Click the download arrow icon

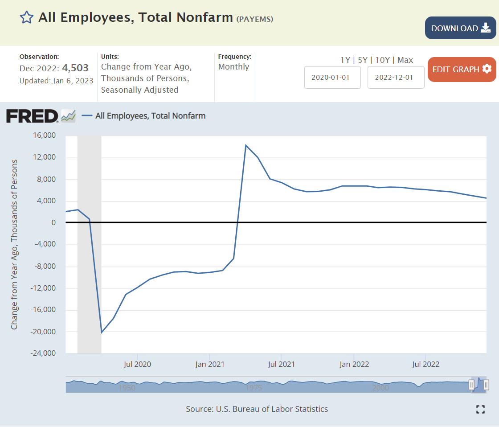click(485, 28)
